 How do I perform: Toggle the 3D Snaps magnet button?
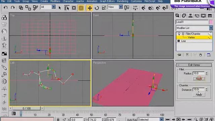pyautogui.click(x=143, y=8)
